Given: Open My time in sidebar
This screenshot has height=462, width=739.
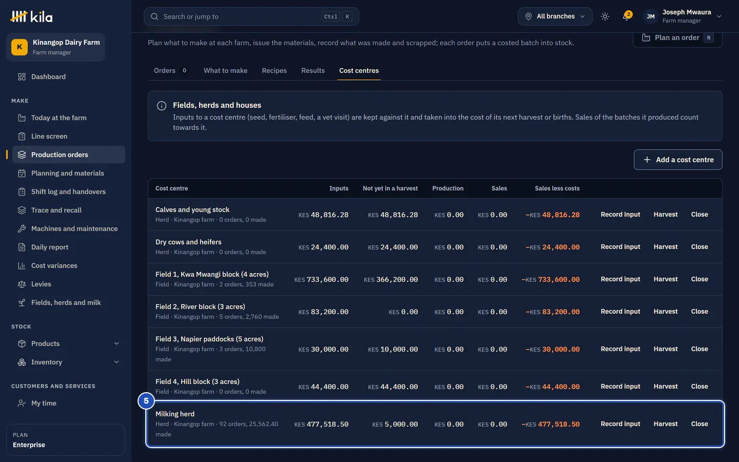Looking at the screenshot, I should tap(66, 403).
